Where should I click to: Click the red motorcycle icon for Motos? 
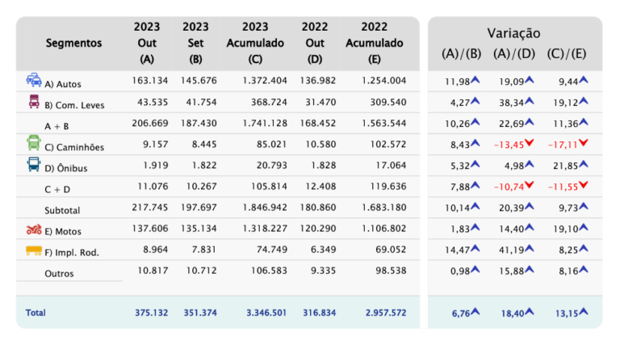34,229
